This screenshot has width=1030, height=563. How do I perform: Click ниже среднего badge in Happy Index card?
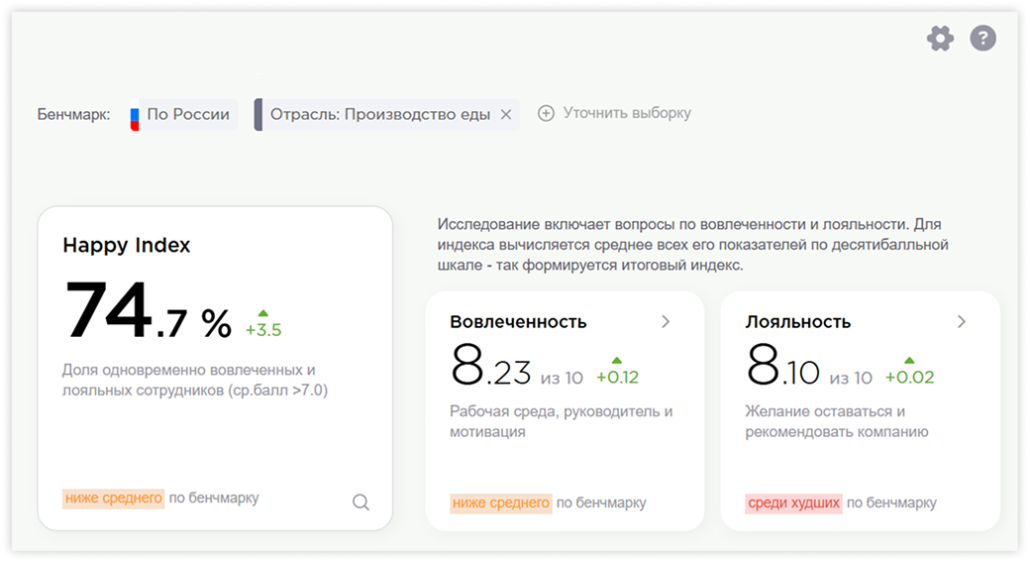114,499
